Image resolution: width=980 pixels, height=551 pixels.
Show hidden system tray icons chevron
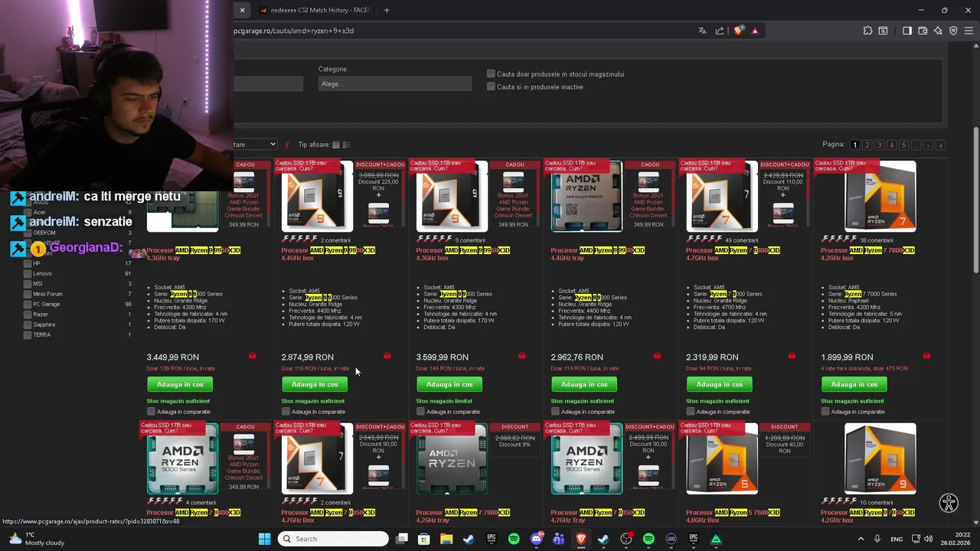pyautogui.click(x=861, y=539)
